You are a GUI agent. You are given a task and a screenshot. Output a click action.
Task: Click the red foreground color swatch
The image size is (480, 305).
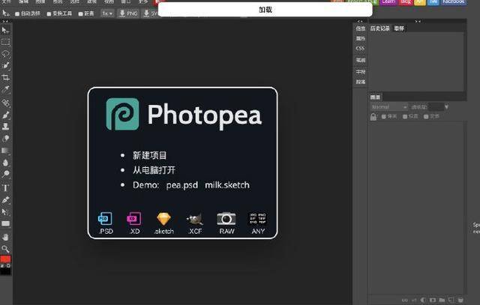coord(5,259)
